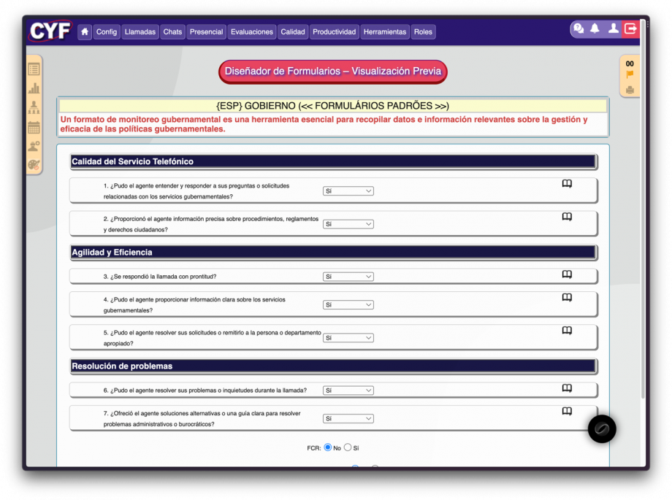Expand the answer dropdown for question 2
The height and width of the screenshot is (500, 672).
pyautogui.click(x=348, y=224)
